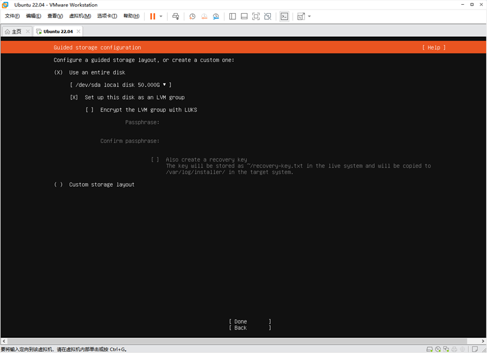Viewport: 487px width, 353px height.
Task: Open the 帮助(H) menu
Action: click(132, 16)
